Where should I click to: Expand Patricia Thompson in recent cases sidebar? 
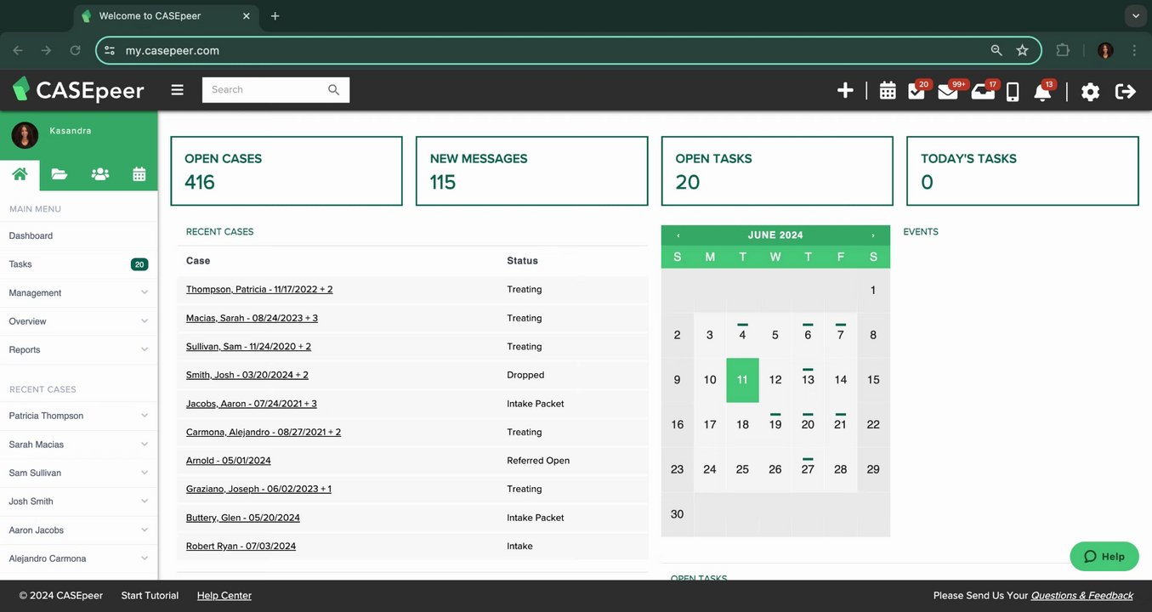[x=78, y=416]
